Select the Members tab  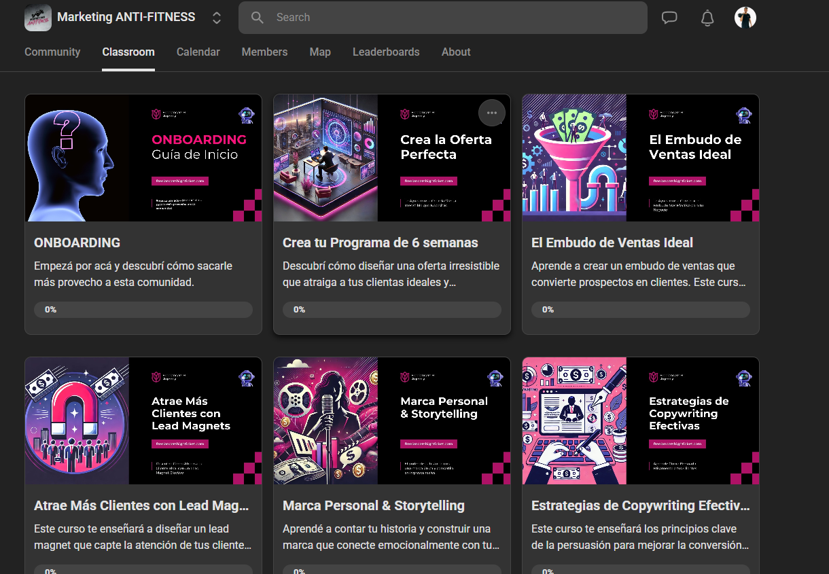264,52
